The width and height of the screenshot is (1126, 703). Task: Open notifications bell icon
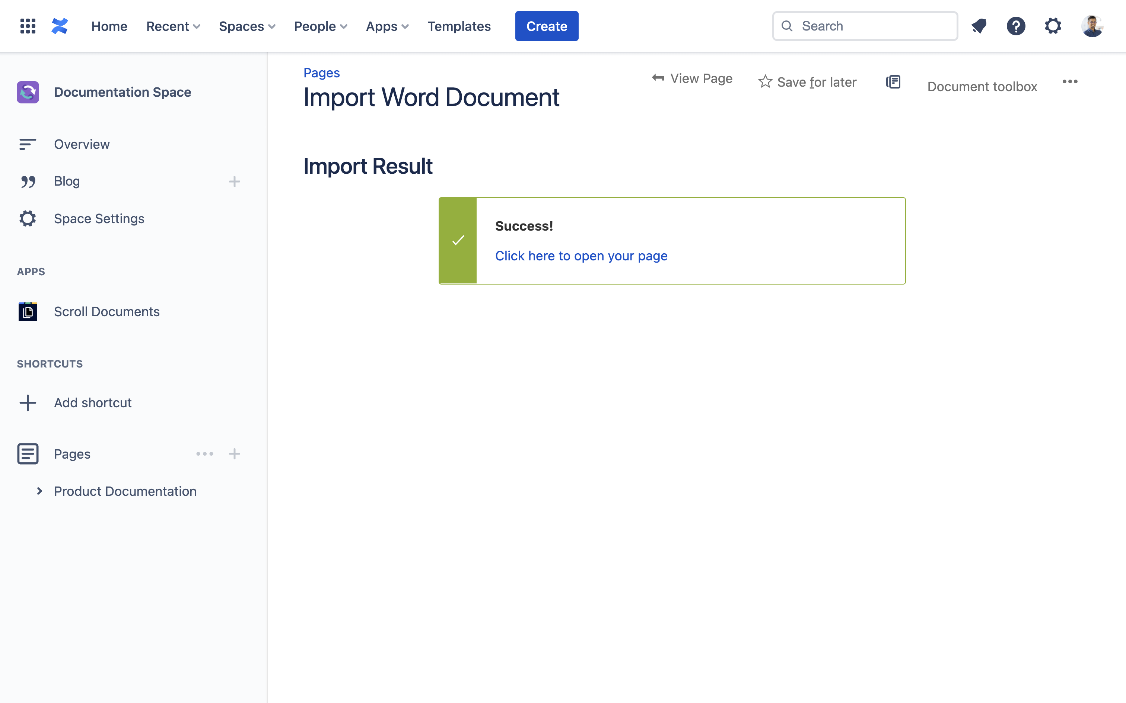979,26
